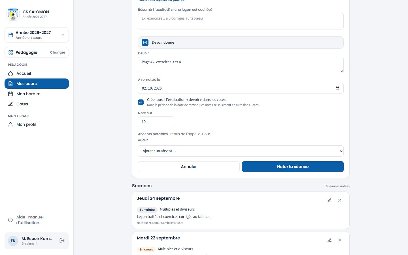Delete the Jeudi 24 septembre session
408x255 pixels.
pos(340,200)
